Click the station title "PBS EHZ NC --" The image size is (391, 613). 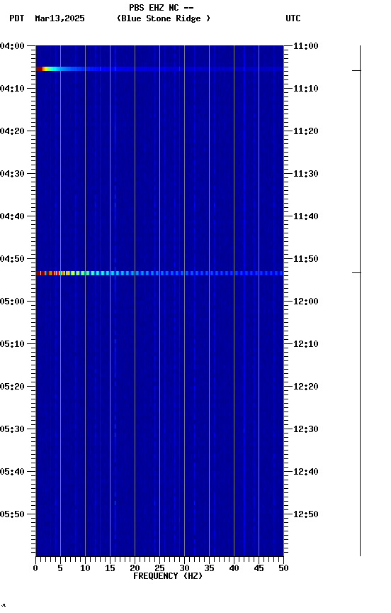161,8
